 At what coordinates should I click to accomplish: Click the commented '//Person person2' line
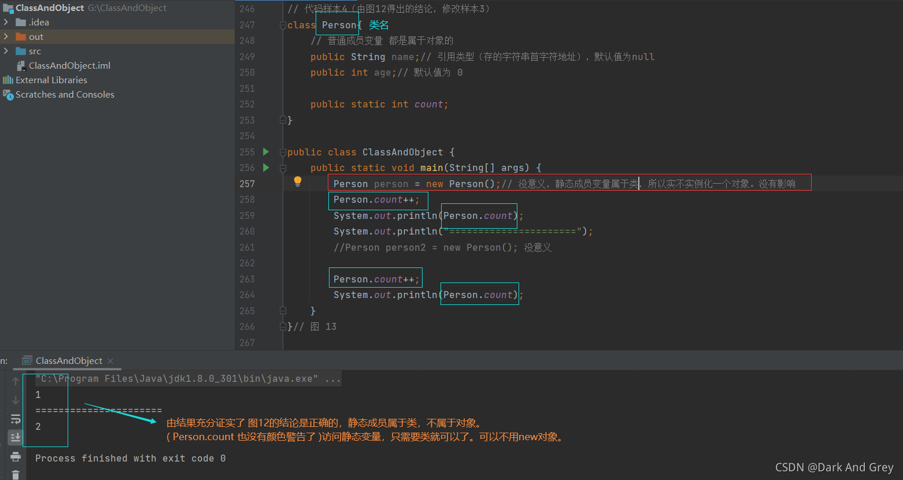443,247
